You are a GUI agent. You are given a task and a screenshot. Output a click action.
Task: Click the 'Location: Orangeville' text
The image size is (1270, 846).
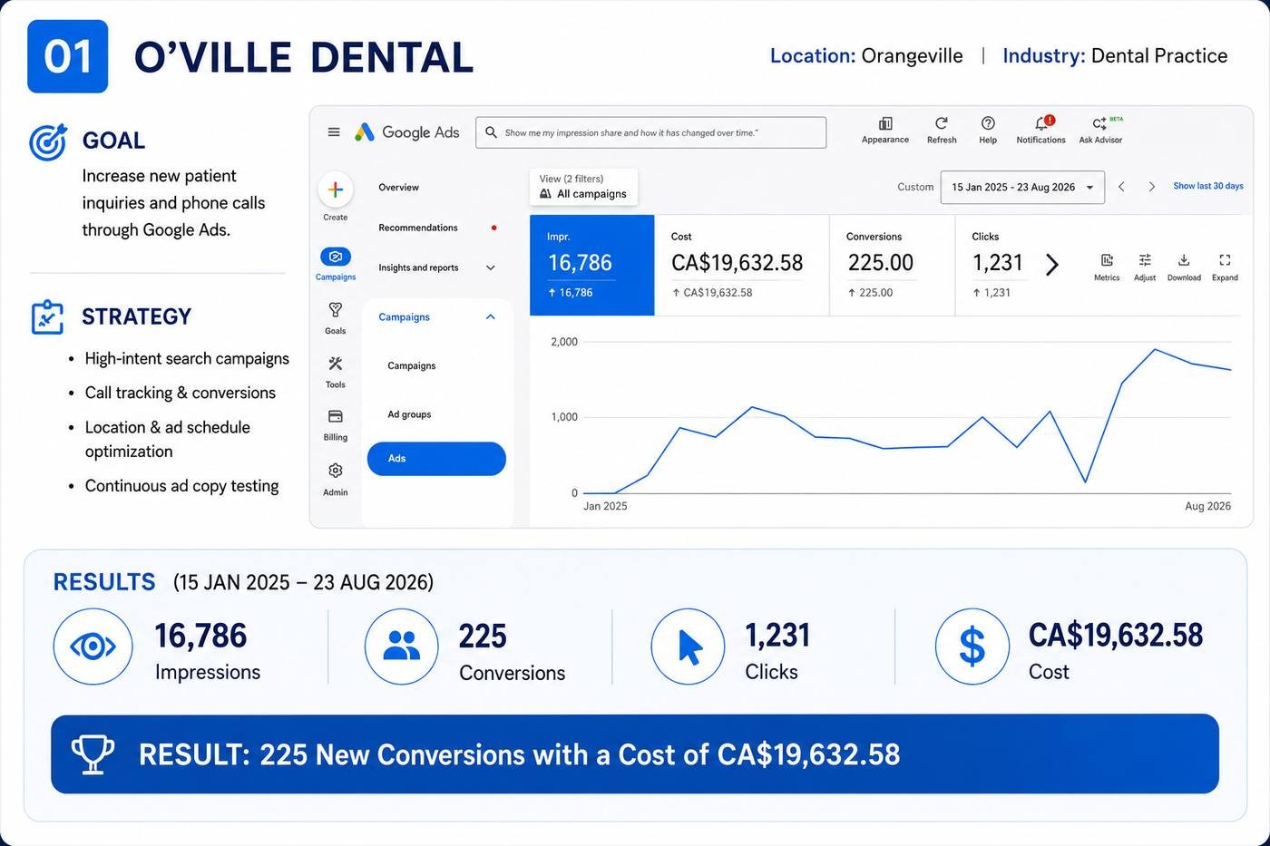pyautogui.click(x=866, y=56)
